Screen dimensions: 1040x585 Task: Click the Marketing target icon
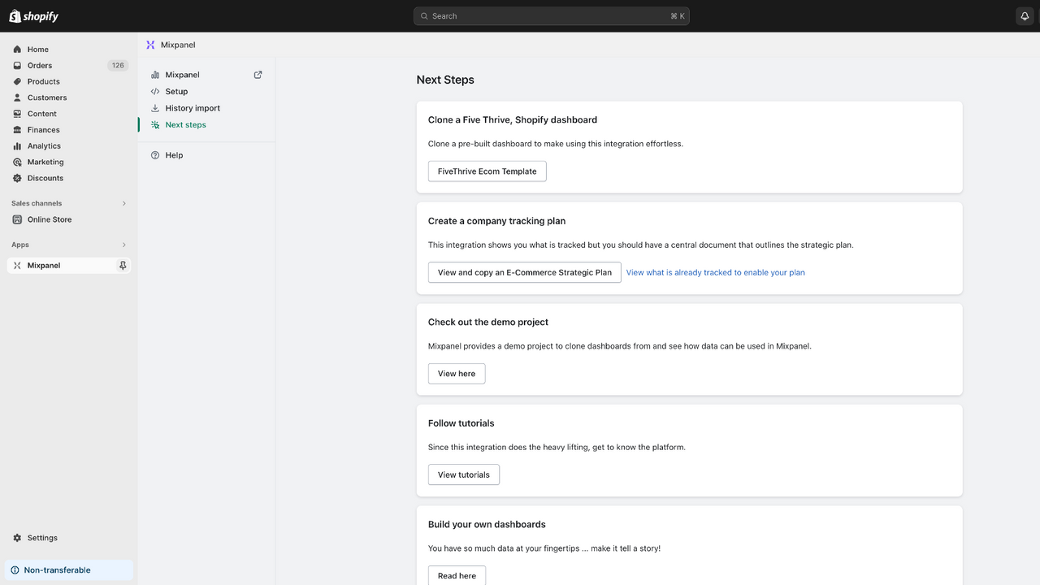pos(17,162)
